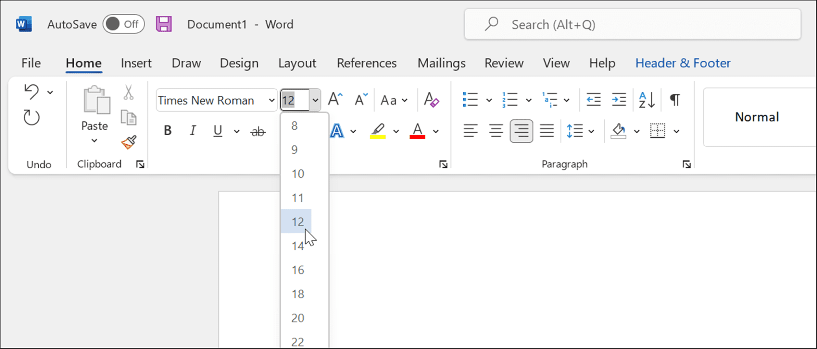Apply bold formatting
This screenshot has height=349, width=817.
click(168, 131)
